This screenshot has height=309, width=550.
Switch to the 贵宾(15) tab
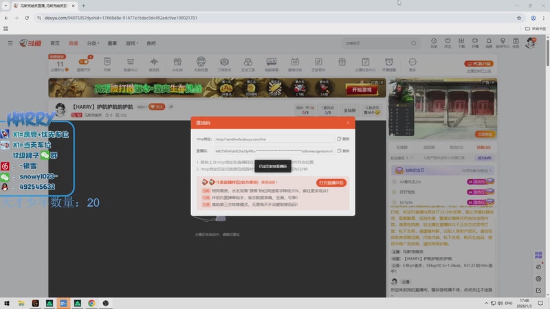point(456,147)
